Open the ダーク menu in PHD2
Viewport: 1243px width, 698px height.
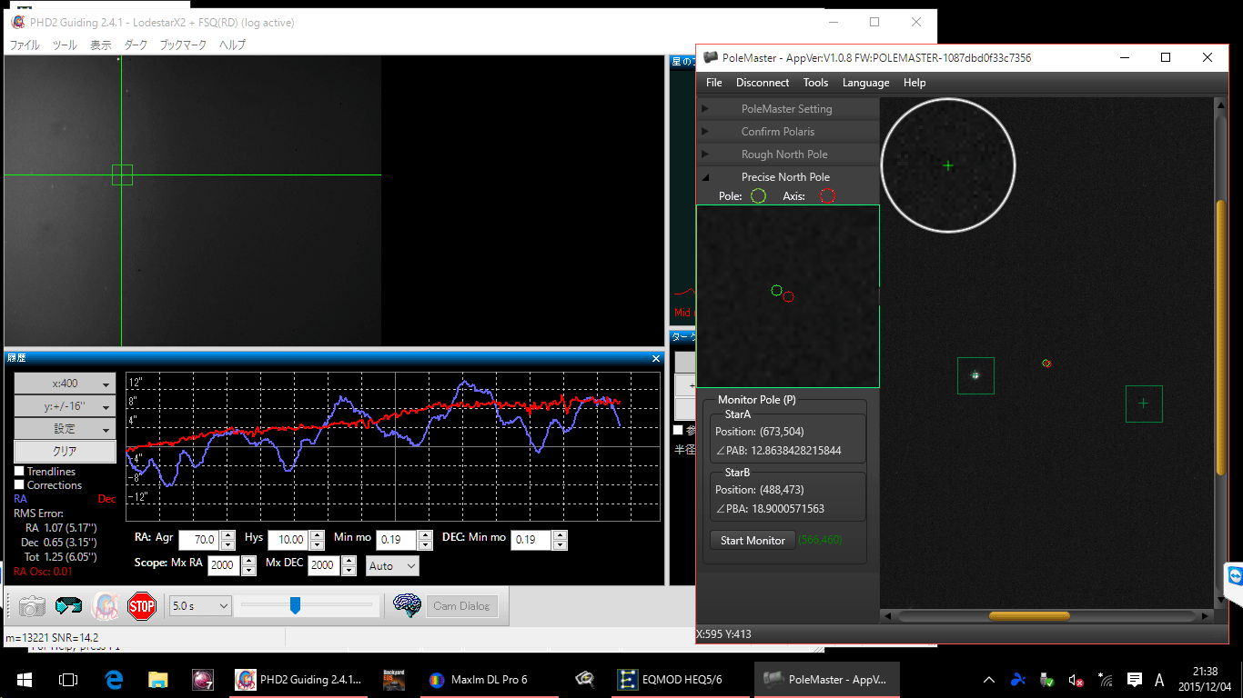[135, 45]
